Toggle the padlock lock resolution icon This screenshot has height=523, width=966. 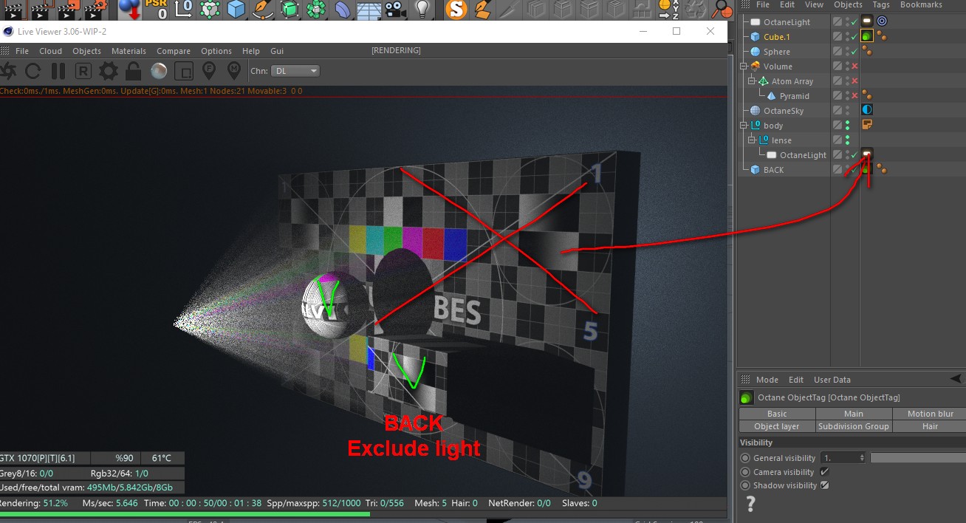(x=134, y=71)
